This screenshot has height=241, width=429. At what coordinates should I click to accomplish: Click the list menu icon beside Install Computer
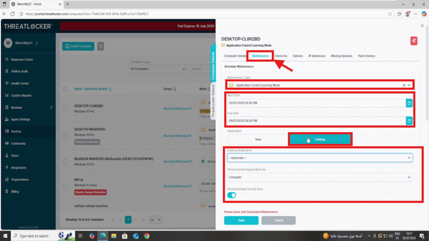(x=101, y=46)
